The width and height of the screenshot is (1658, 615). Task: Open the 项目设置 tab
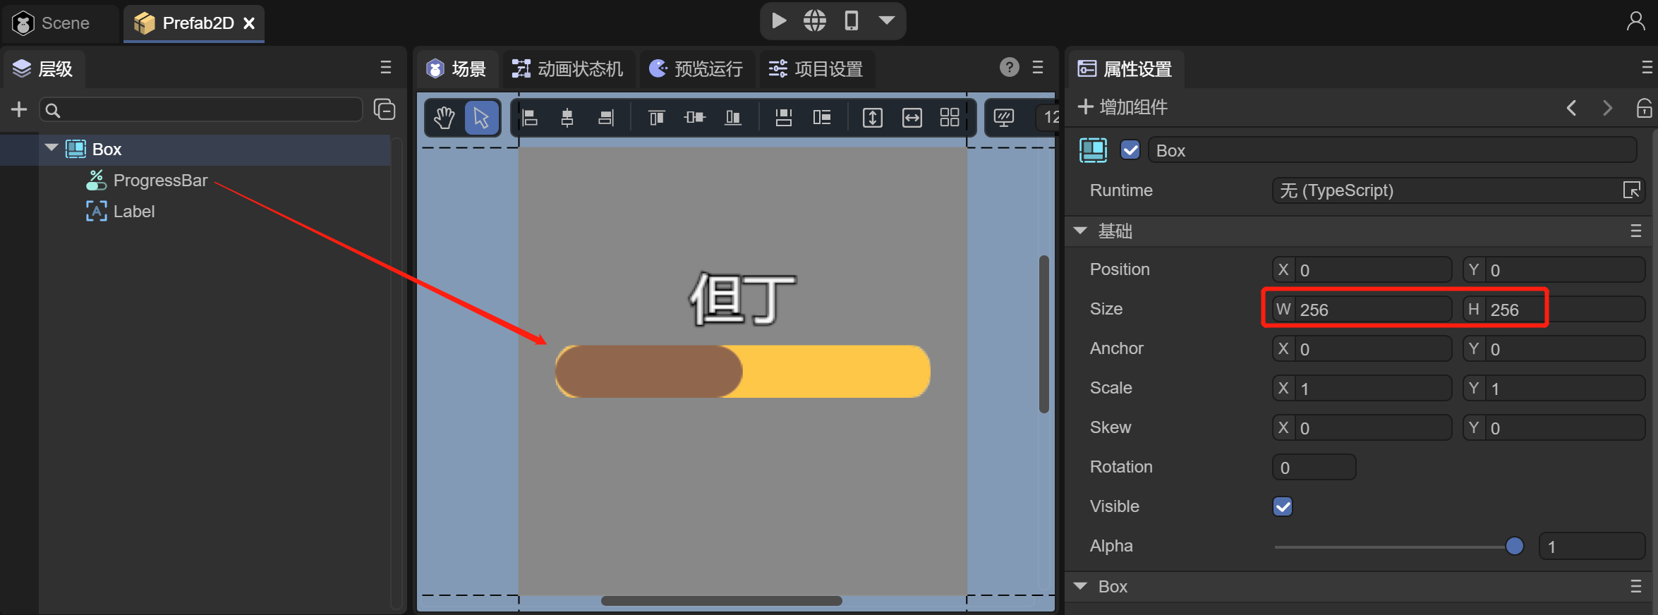(816, 68)
